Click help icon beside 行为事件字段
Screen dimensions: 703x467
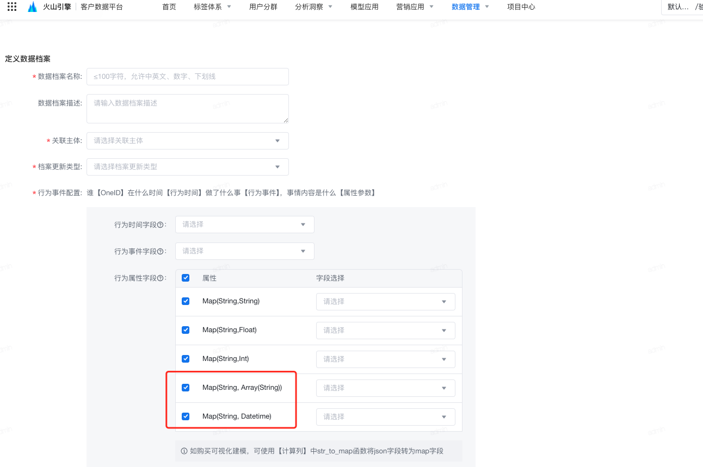(161, 251)
